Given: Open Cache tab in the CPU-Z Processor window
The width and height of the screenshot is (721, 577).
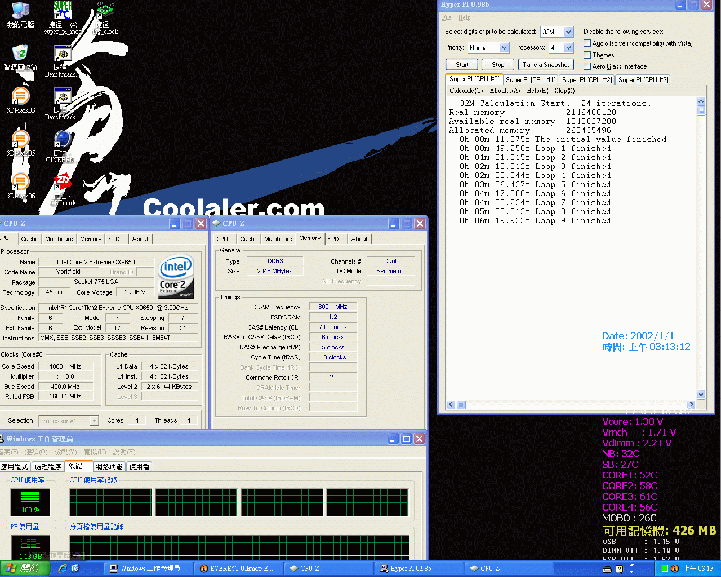Looking at the screenshot, I should pyautogui.click(x=30, y=239).
